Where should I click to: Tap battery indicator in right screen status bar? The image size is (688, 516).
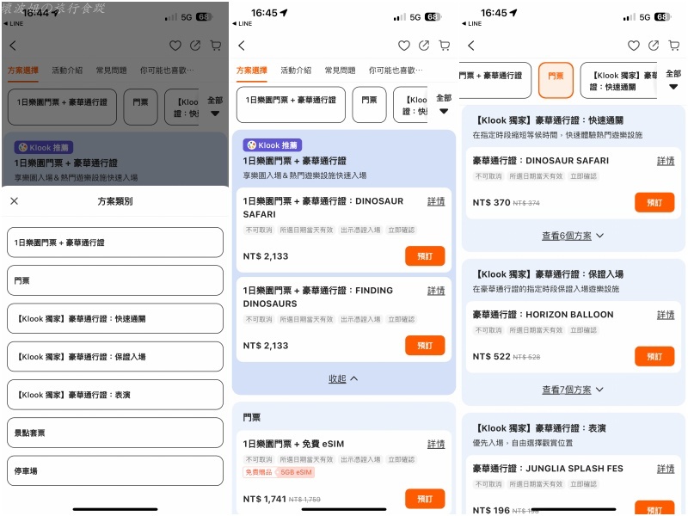662,17
